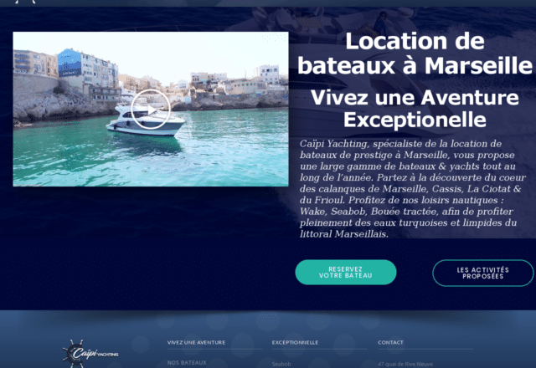
Task: Click the top navigation bar strip
Action: [x=268, y=3]
